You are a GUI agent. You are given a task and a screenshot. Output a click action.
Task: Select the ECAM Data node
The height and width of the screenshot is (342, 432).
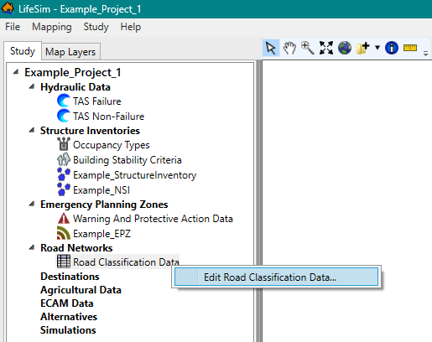coord(67,303)
